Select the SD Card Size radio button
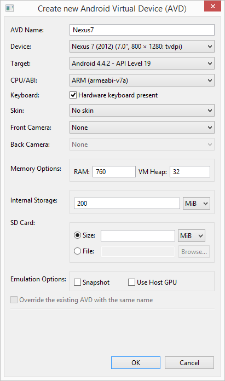 pos(77,235)
